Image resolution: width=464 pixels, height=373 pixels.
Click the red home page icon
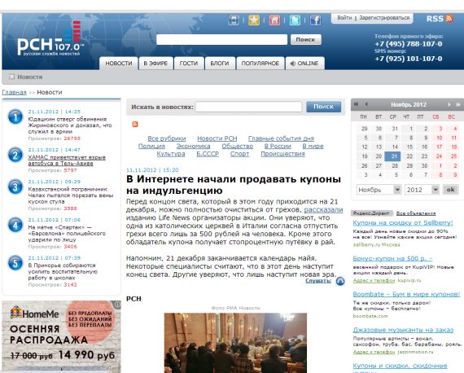(274, 20)
